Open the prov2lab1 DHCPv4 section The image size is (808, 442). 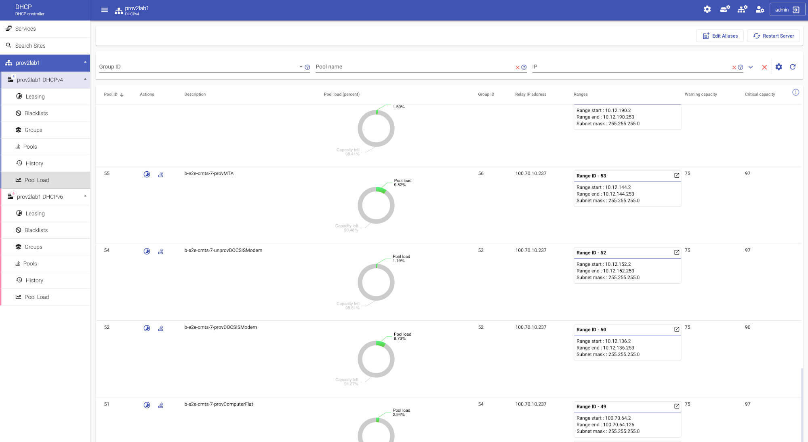tap(46, 80)
